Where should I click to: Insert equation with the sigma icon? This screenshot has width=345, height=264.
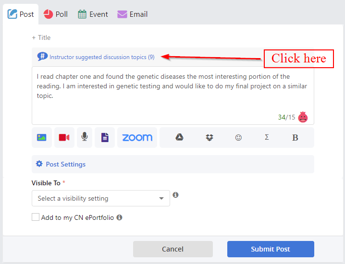(x=267, y=137)
